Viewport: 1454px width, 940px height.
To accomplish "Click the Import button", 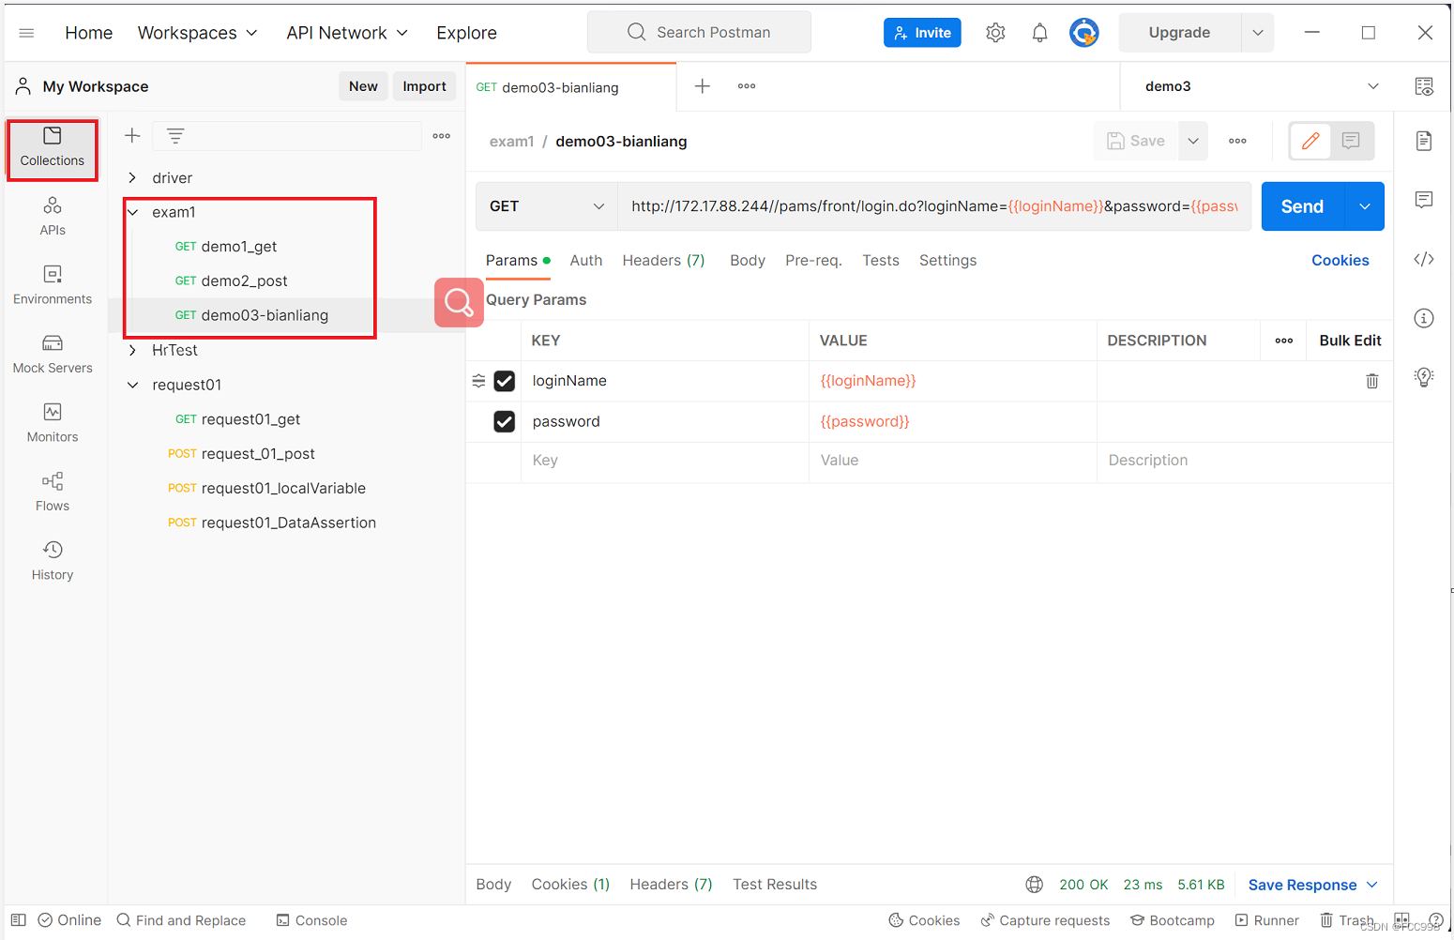I will [424, 86].
